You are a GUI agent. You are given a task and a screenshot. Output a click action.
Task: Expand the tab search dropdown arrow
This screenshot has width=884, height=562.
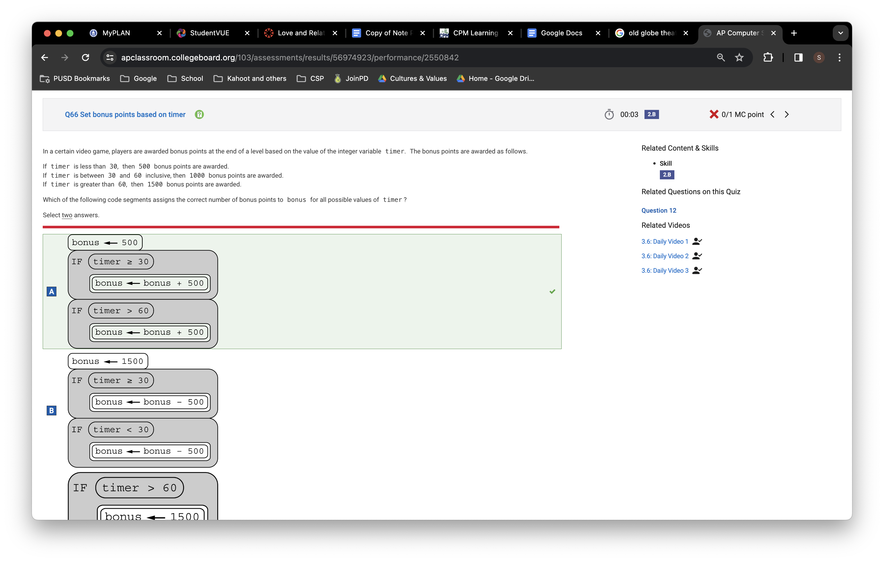(840, 33)
